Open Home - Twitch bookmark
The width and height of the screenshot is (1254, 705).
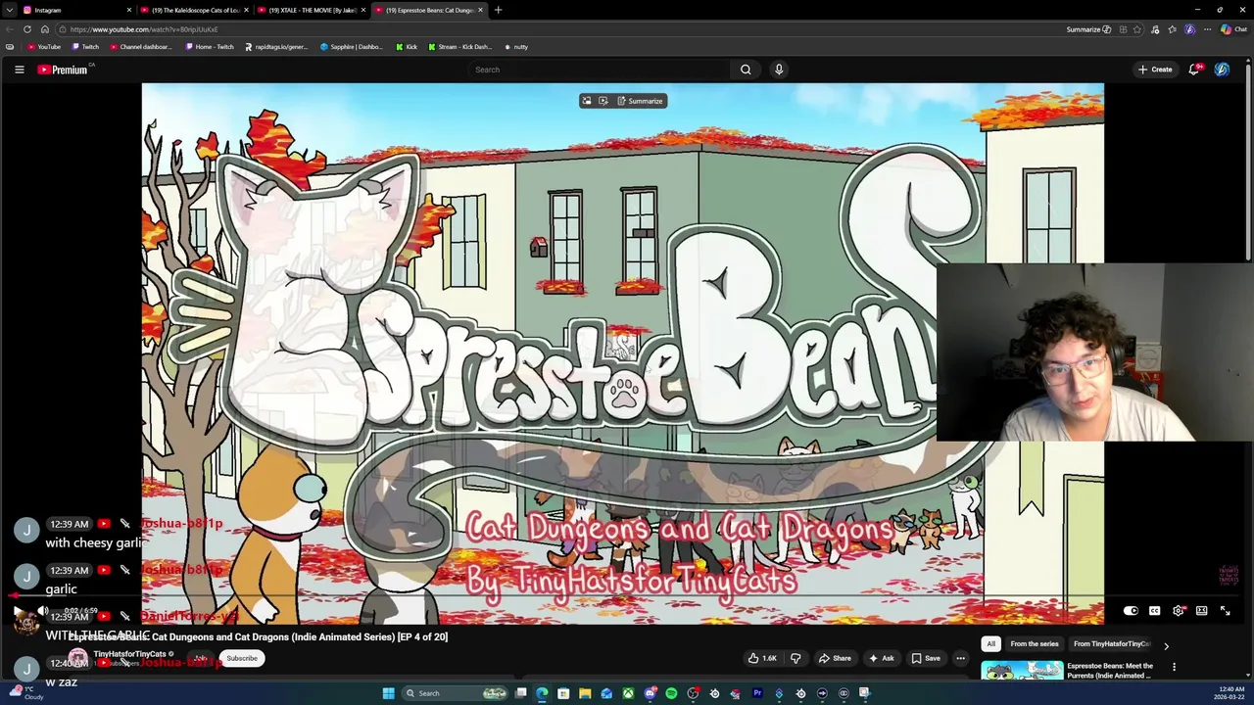[x=210, y=46]
